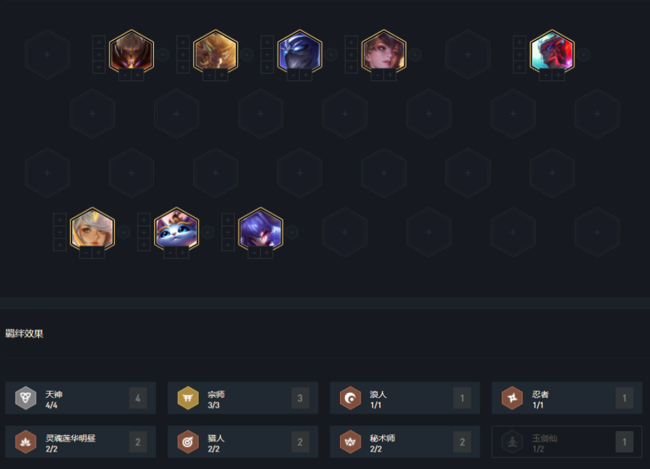Open the inactive 玉剑仙 trait card

(567, 442)
